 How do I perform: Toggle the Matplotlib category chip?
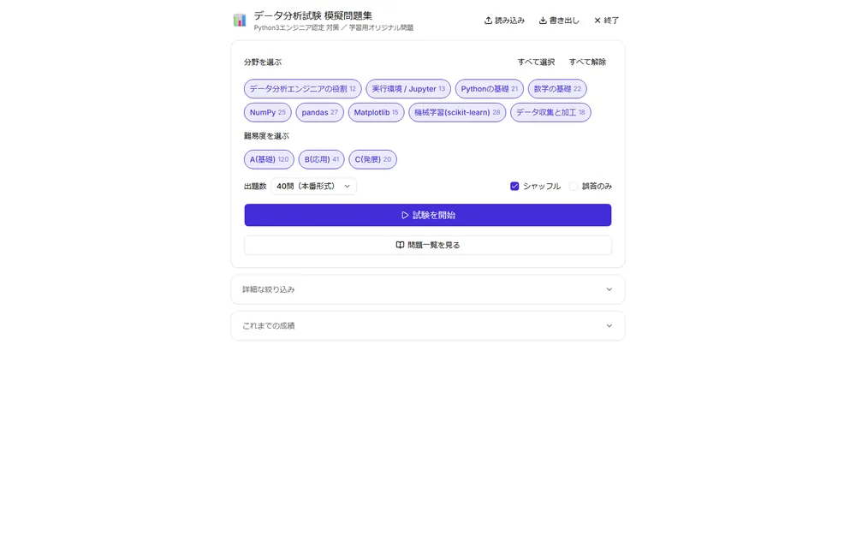click(x=376, y=112)
